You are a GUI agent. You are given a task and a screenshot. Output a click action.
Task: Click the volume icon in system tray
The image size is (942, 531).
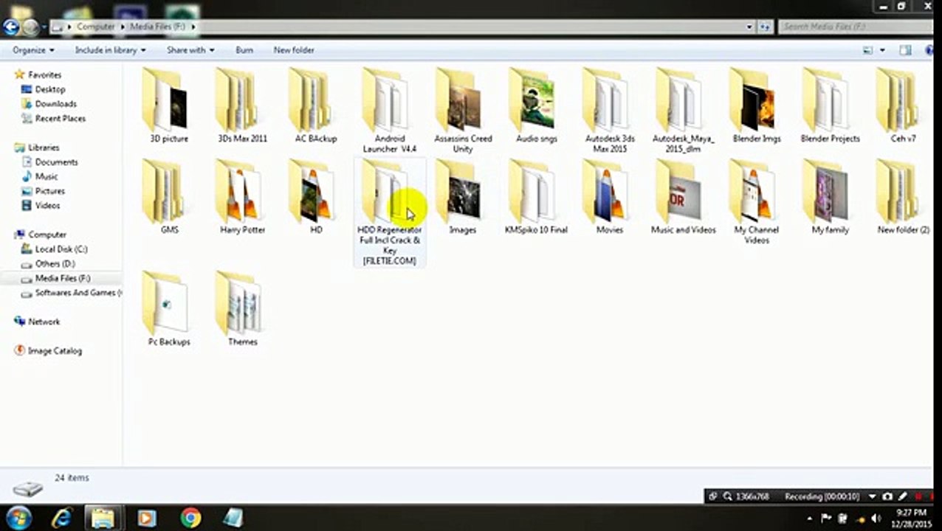pos(877,518)
